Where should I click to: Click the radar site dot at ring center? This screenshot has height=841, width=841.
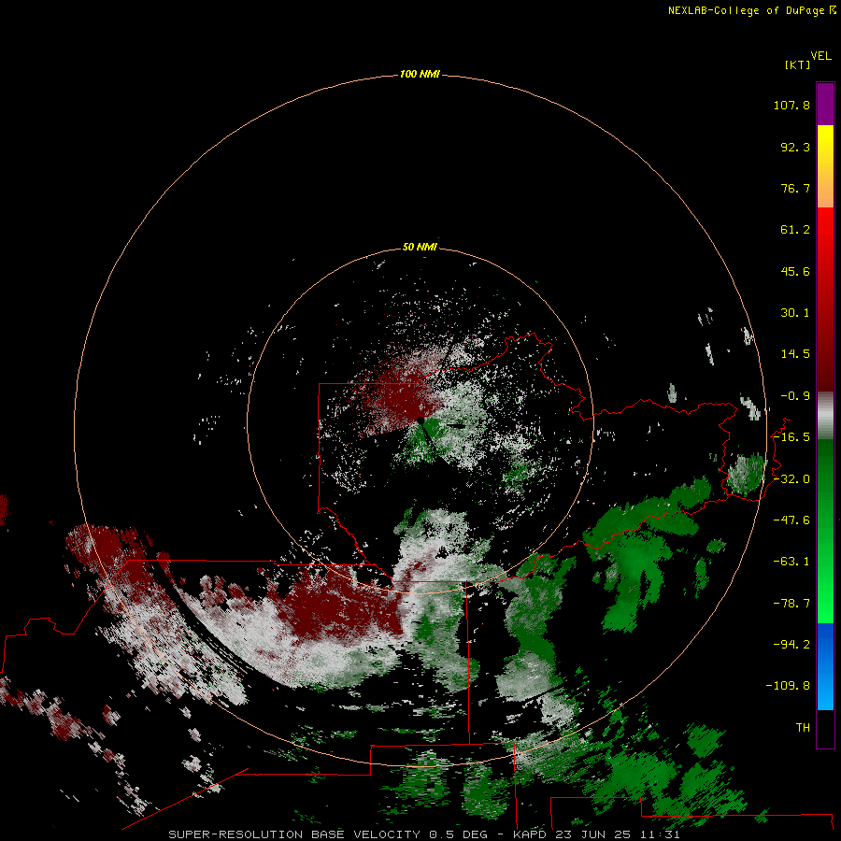point(421,420)
